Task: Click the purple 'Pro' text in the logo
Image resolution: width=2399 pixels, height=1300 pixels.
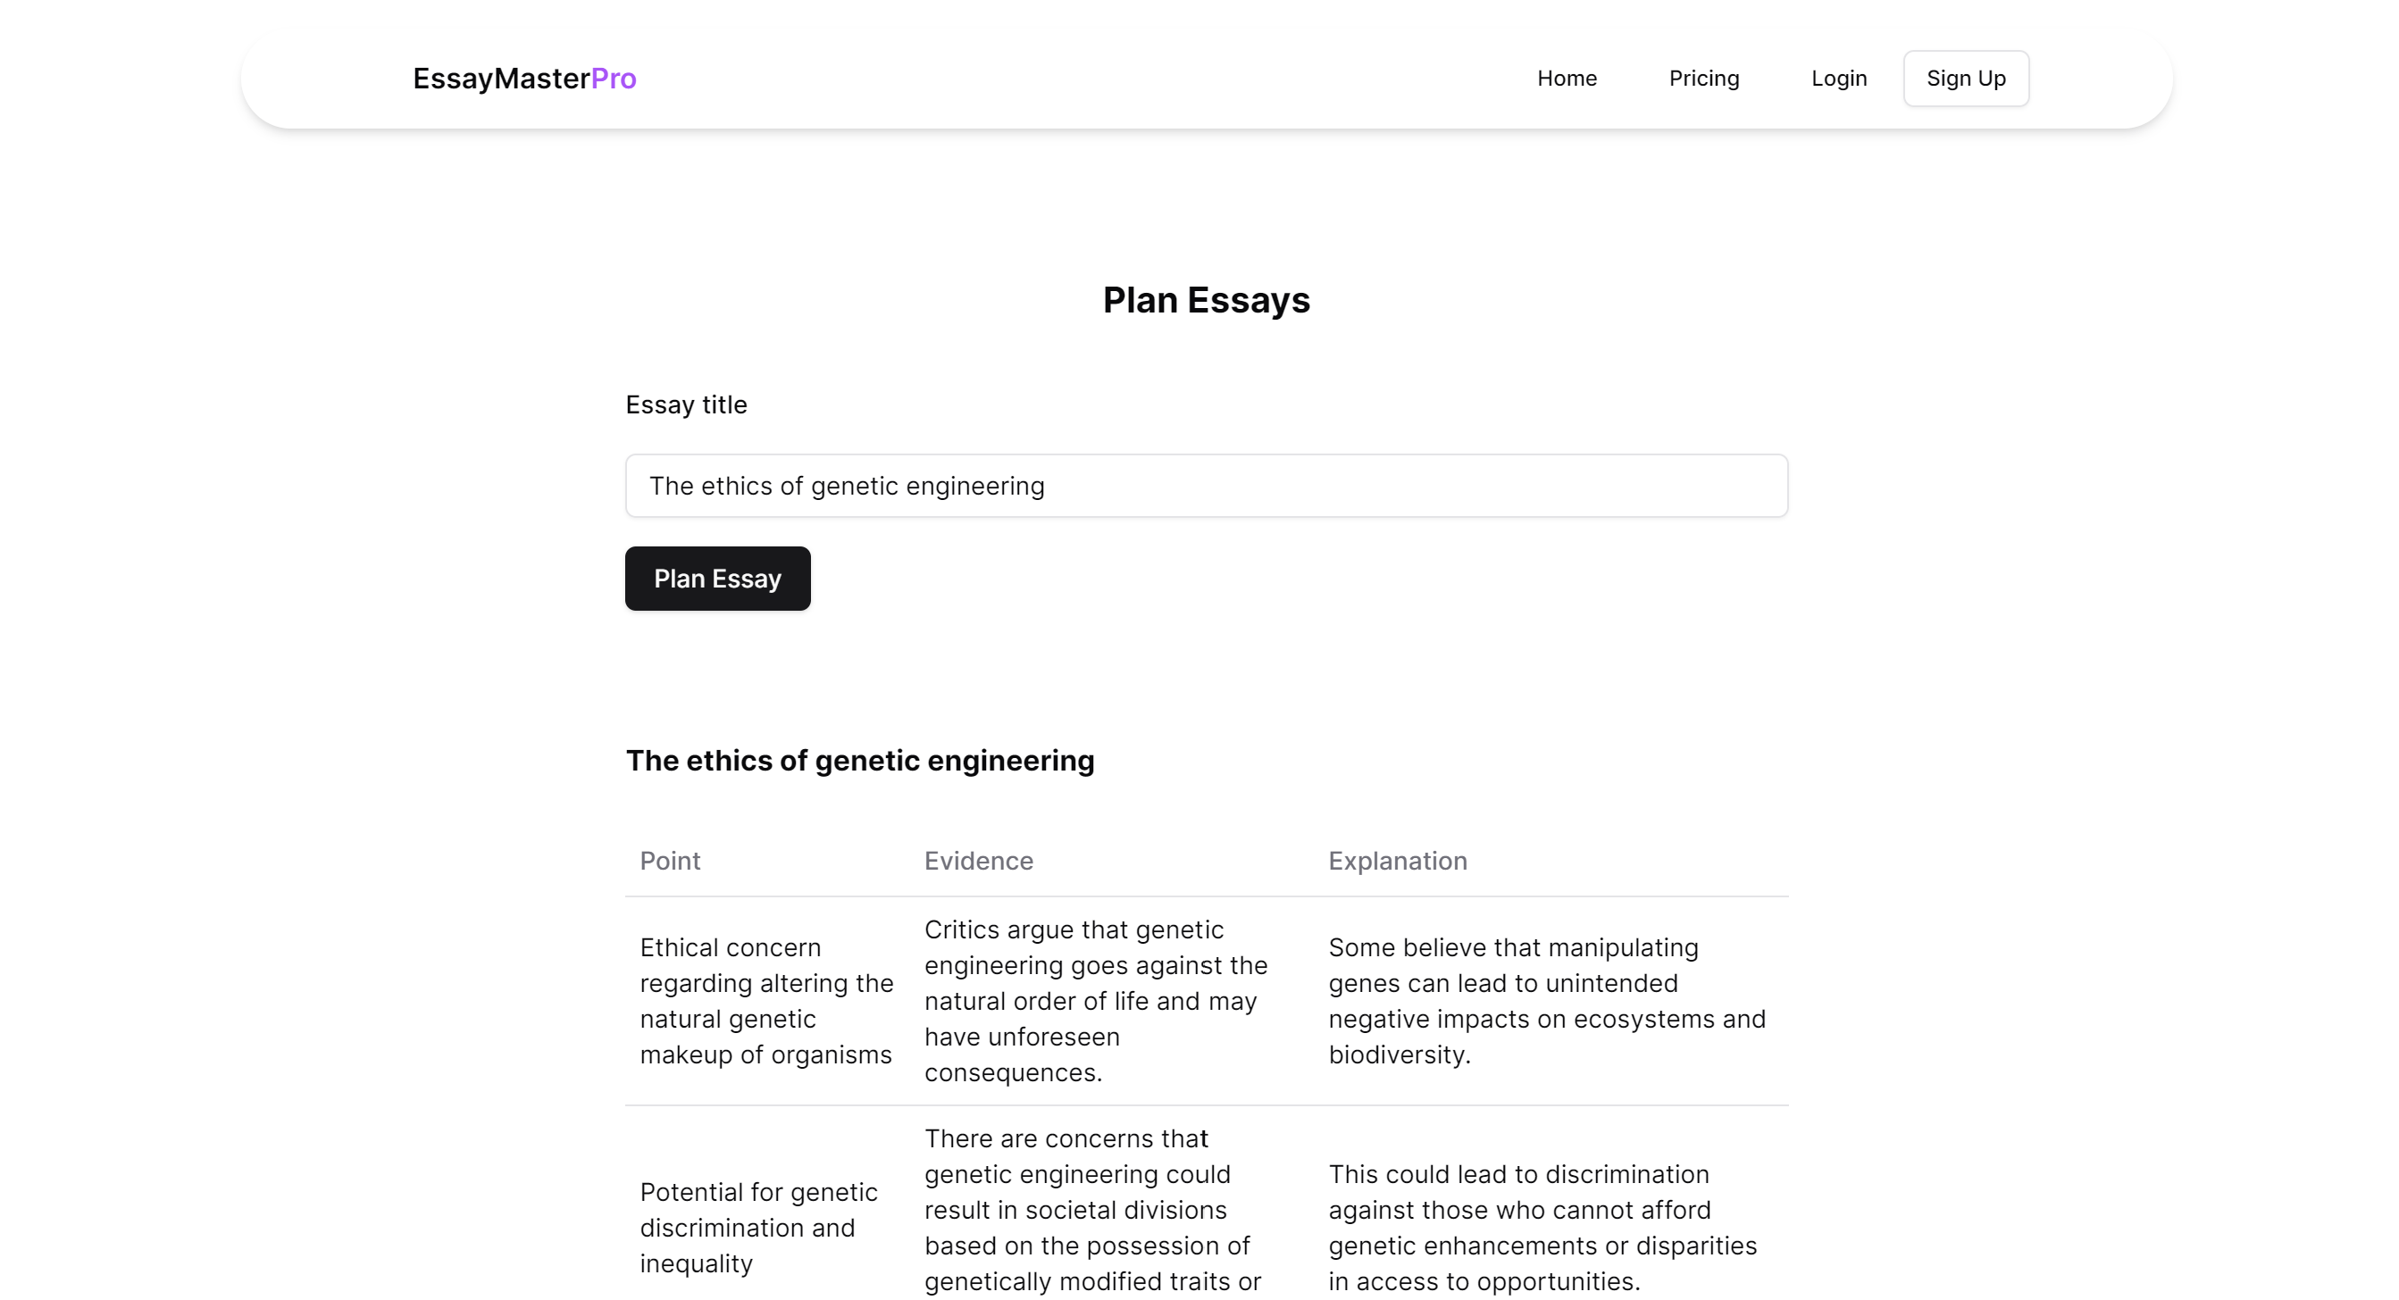Action: point(614,79)
